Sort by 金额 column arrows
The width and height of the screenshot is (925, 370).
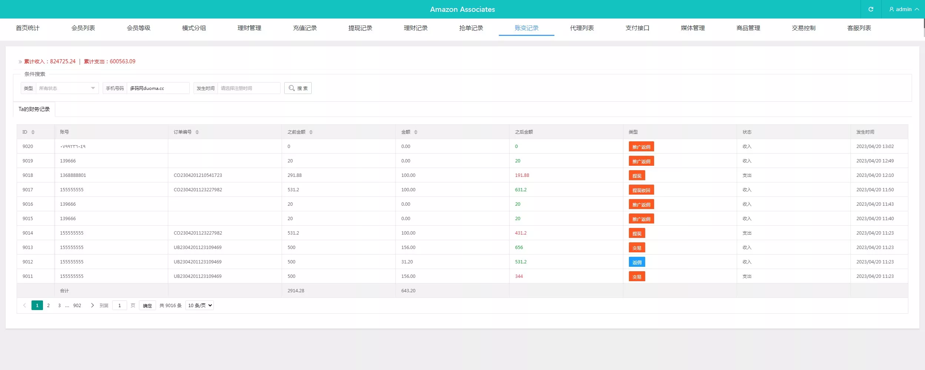pos(416,132)
